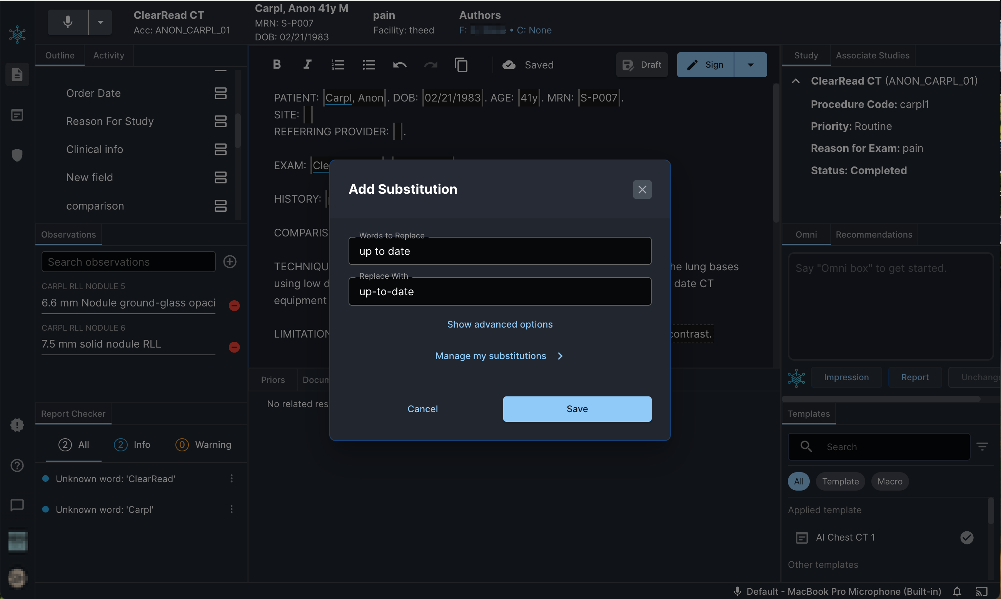Select the Template filter chip

[840, 481]
